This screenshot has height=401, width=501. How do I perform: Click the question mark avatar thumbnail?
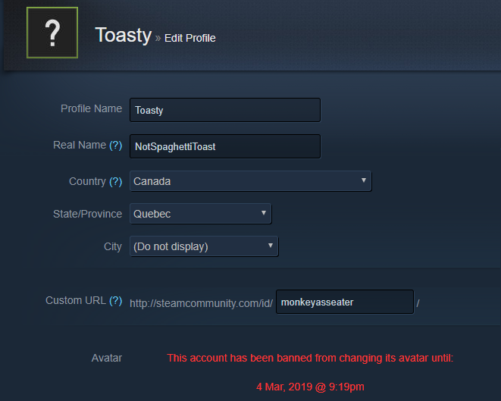click(52, 33)
